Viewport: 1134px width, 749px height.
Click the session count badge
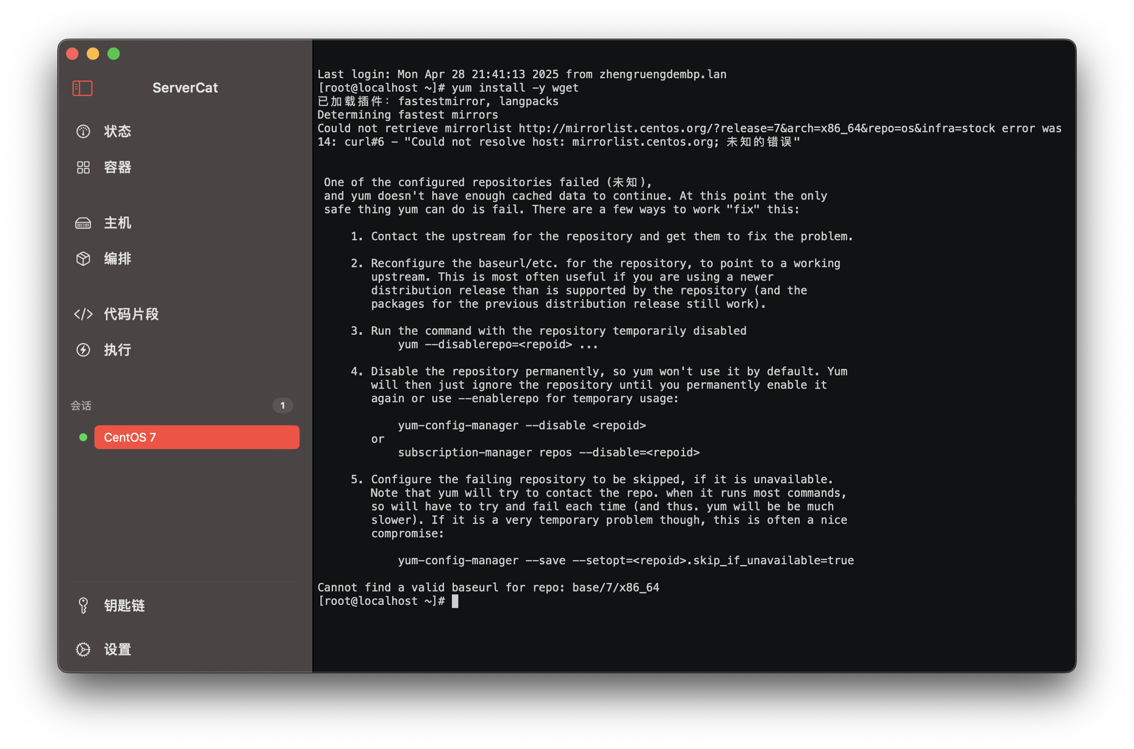(x=282, y=405)
